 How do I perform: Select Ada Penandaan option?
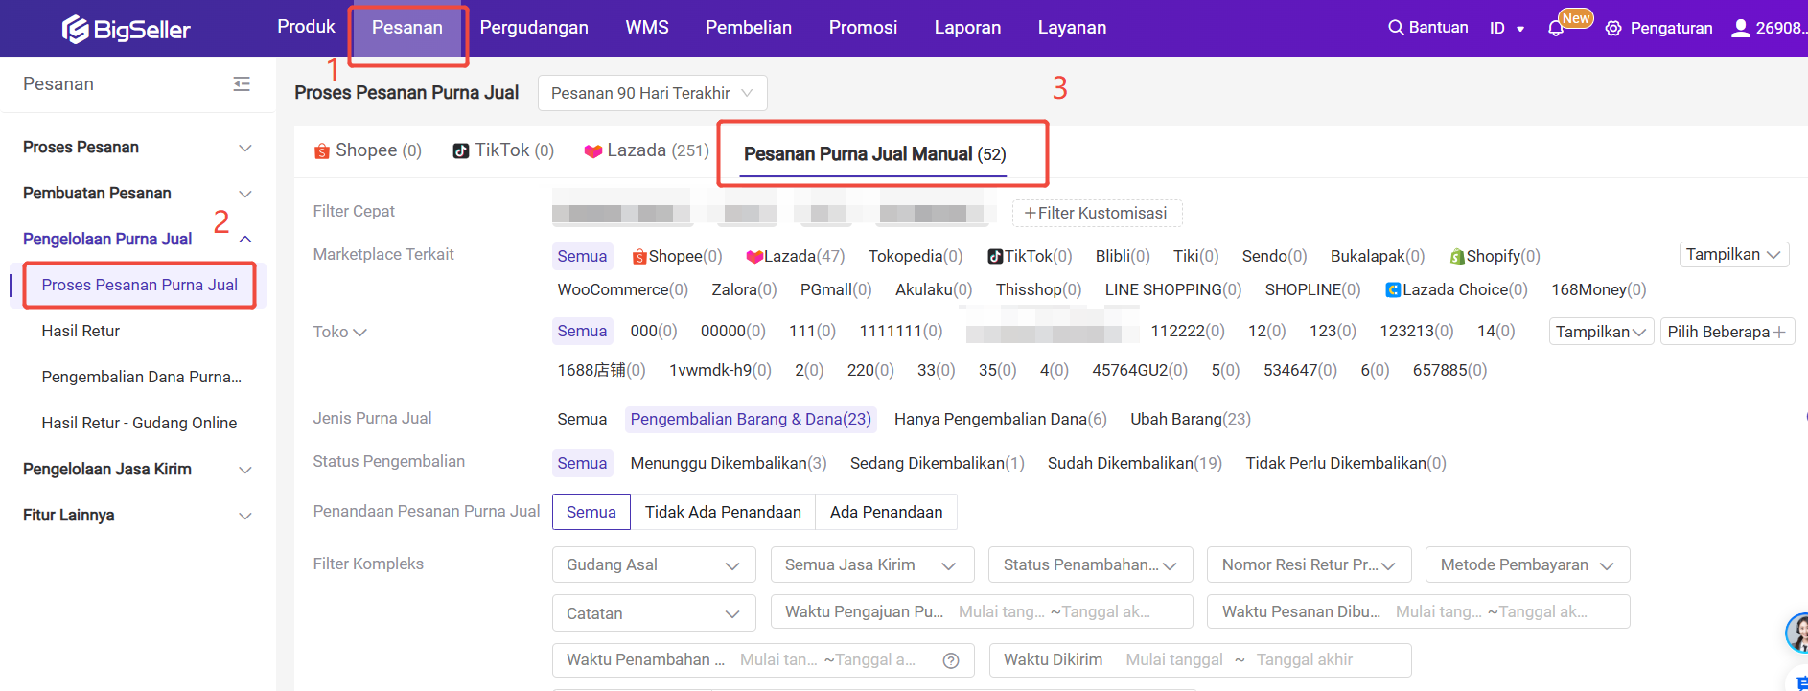(886, 512)
